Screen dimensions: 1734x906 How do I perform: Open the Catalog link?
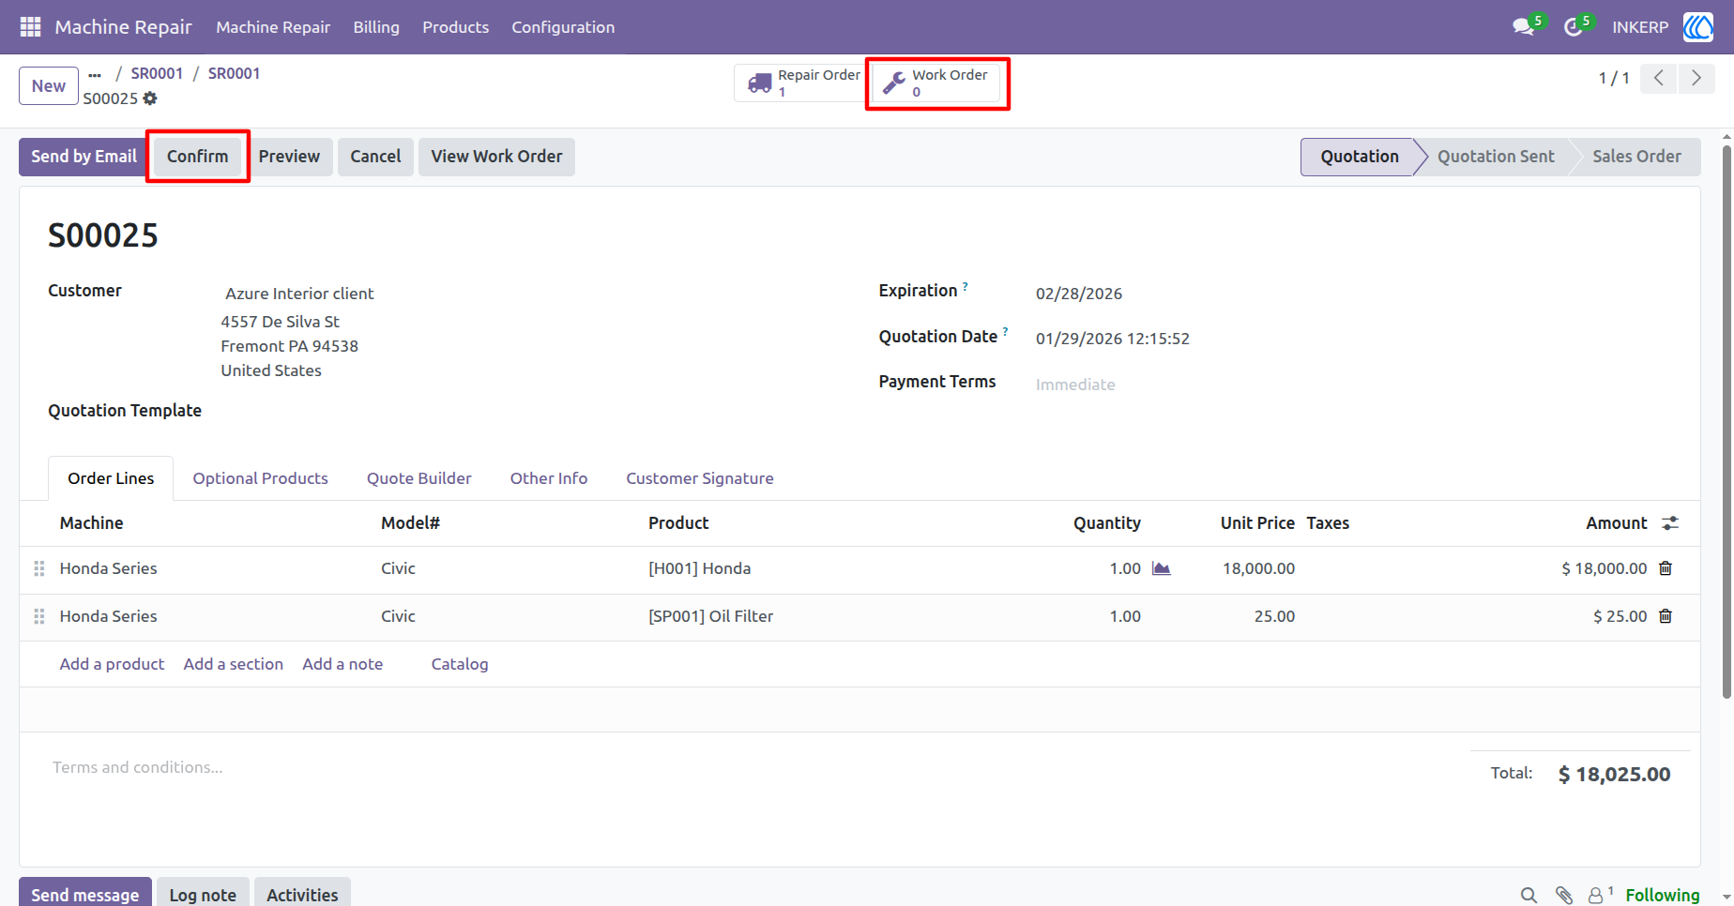click(x=460, y=664)
